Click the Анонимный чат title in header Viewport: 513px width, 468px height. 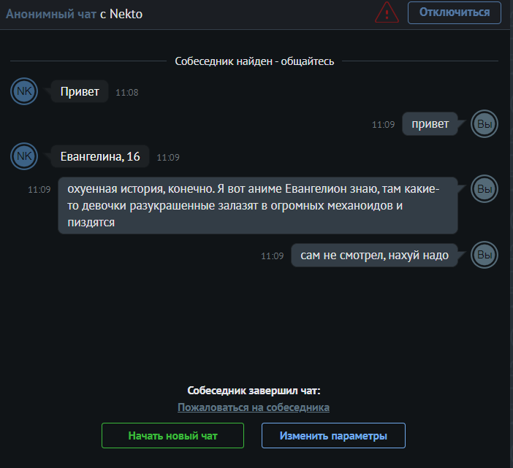pyautogui.click(x=50, y=12)
